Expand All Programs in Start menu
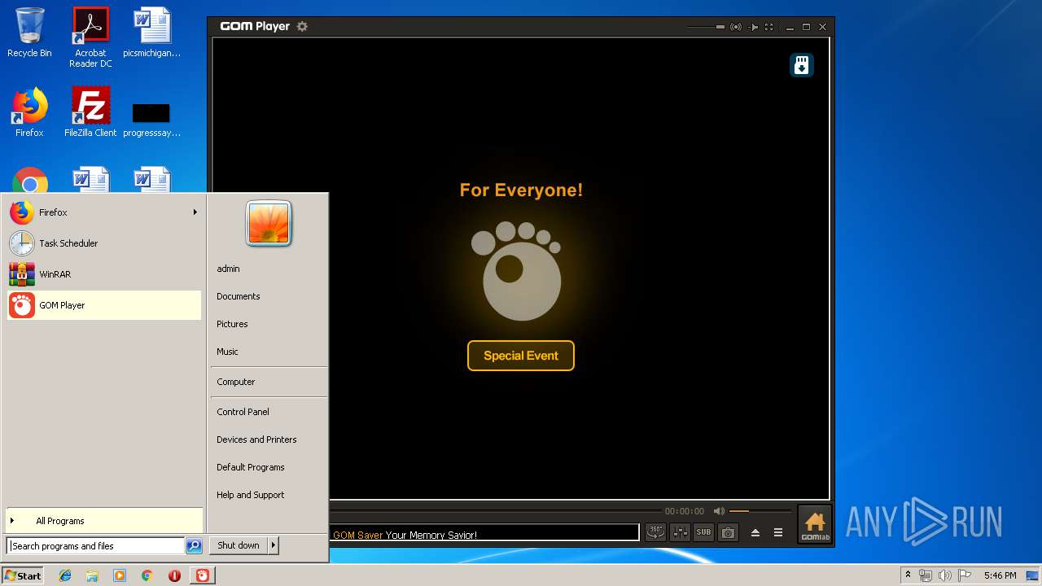The width and height of the screenshot is (1042, 586). (103, 521)
